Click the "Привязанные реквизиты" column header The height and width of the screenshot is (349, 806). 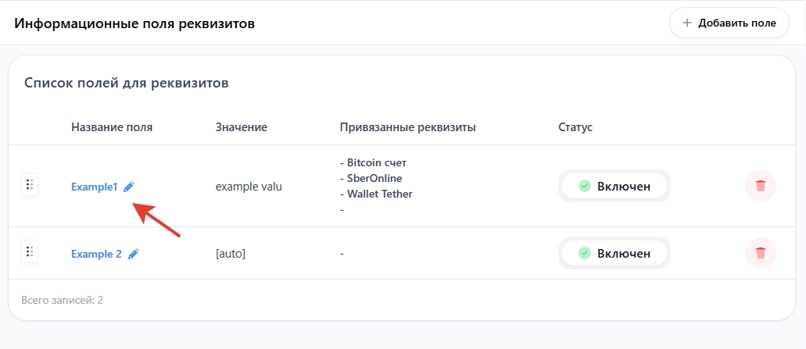[408, 126]
